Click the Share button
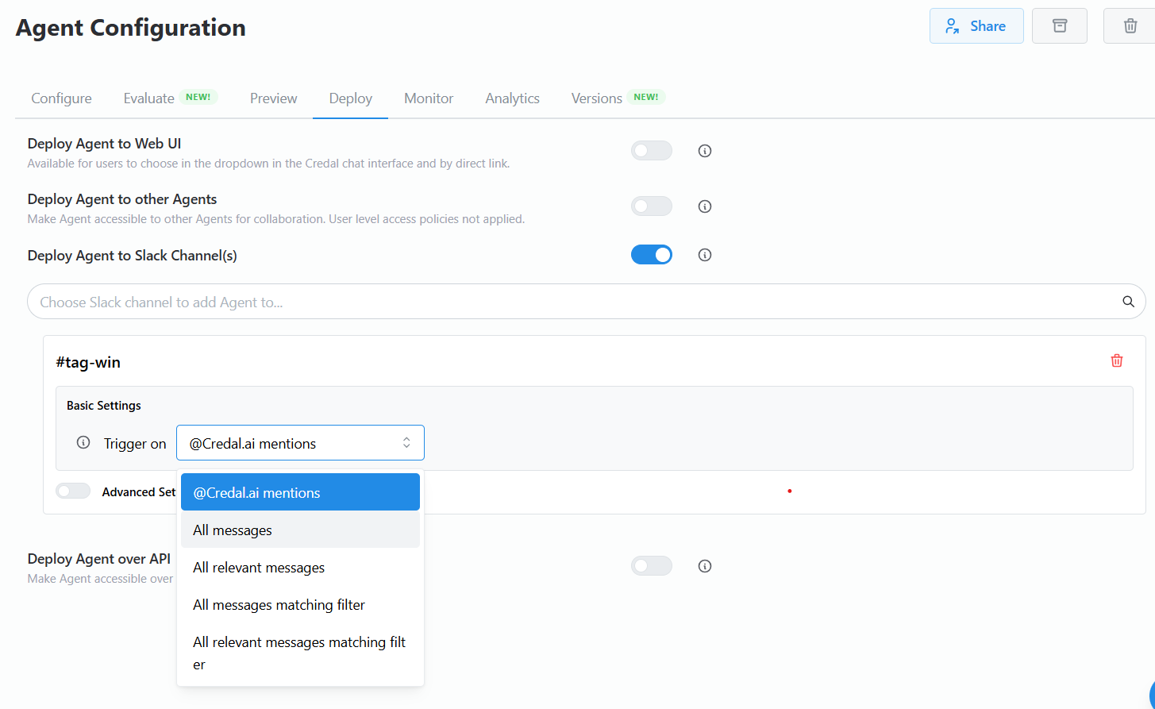The image size is (1155, 709). pyautogui.click(x=976, y=26)
